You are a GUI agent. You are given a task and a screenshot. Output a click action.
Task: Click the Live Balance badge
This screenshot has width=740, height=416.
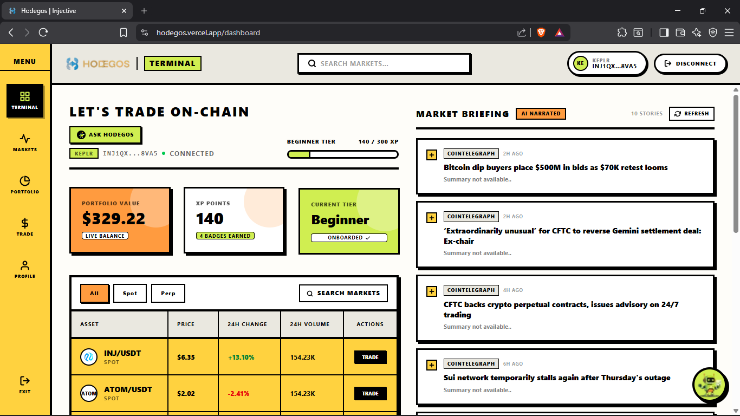point(105,236)
